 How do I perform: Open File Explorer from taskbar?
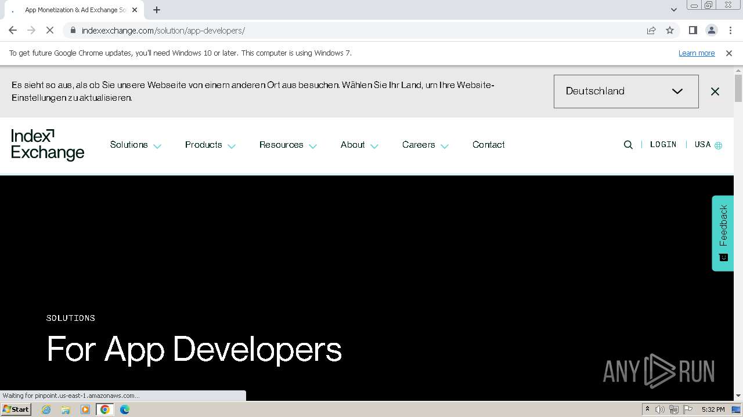(x=66, y=409)
